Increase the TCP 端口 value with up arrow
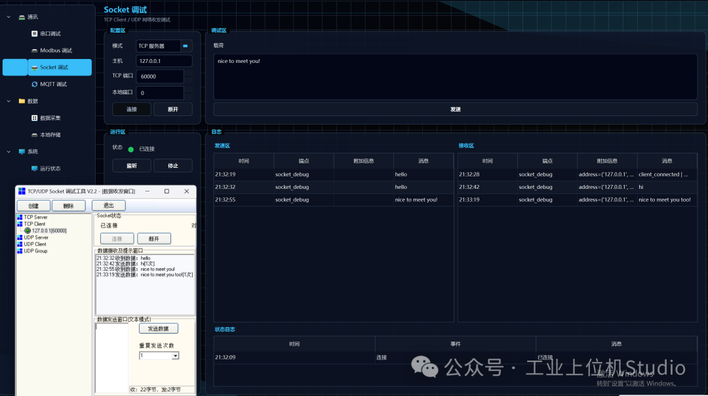 (x=188, y=73)
